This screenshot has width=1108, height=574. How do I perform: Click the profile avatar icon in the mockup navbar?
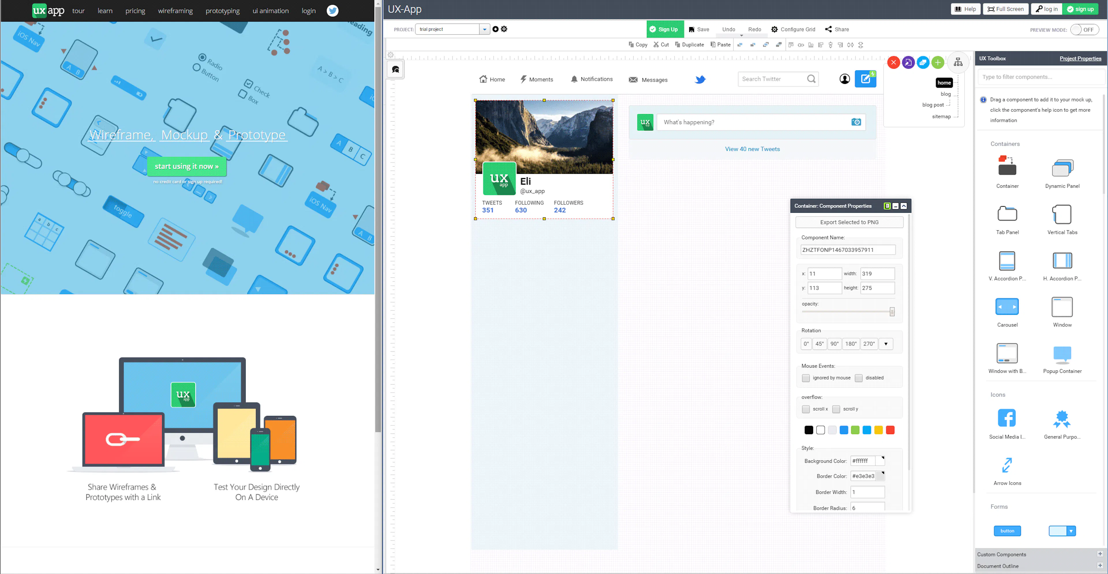click(x=844, y=79)
